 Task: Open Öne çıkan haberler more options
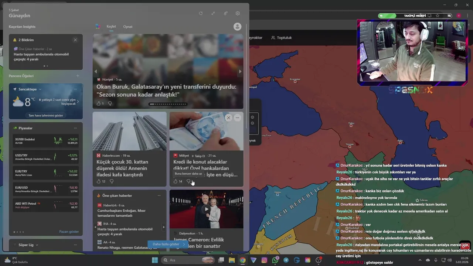click(159, 195)
